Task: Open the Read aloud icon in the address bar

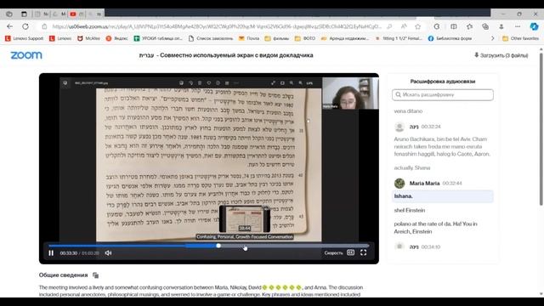Action: coord(404,26)
